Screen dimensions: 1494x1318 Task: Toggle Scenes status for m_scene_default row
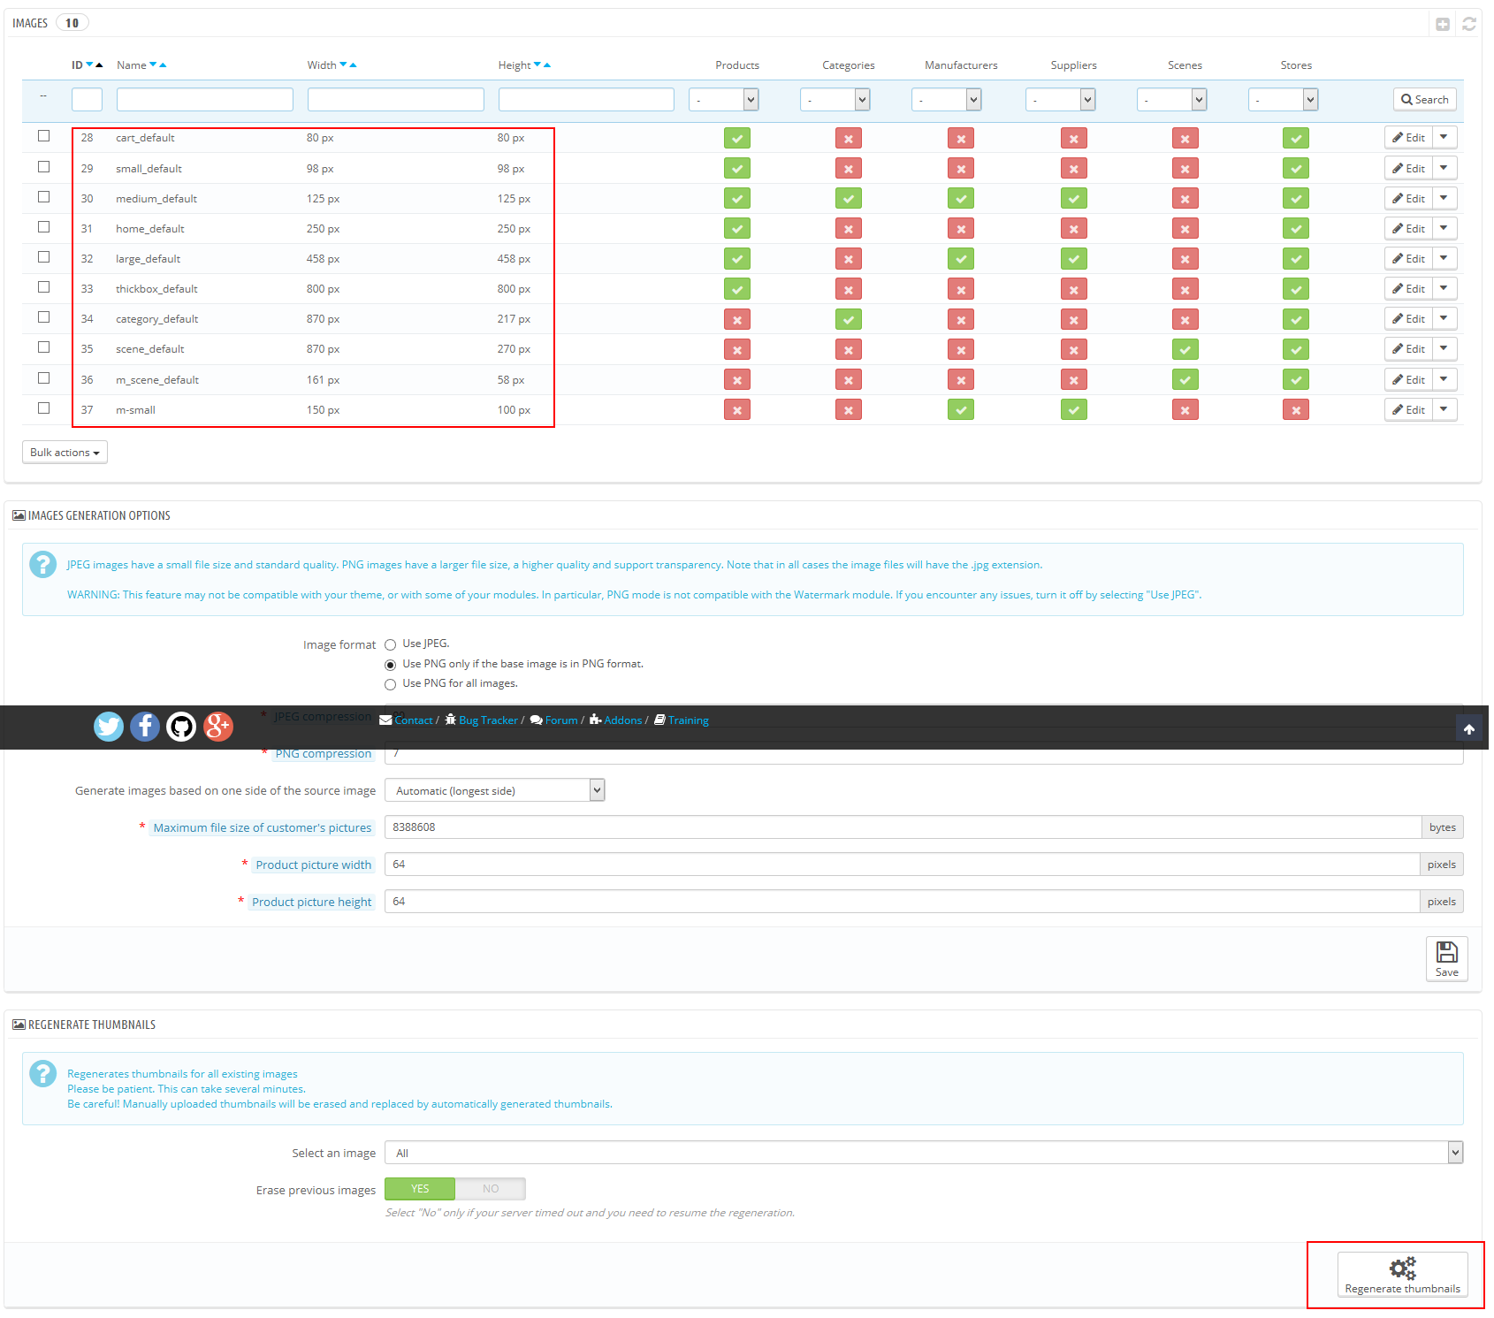[x=1185, y=380]
